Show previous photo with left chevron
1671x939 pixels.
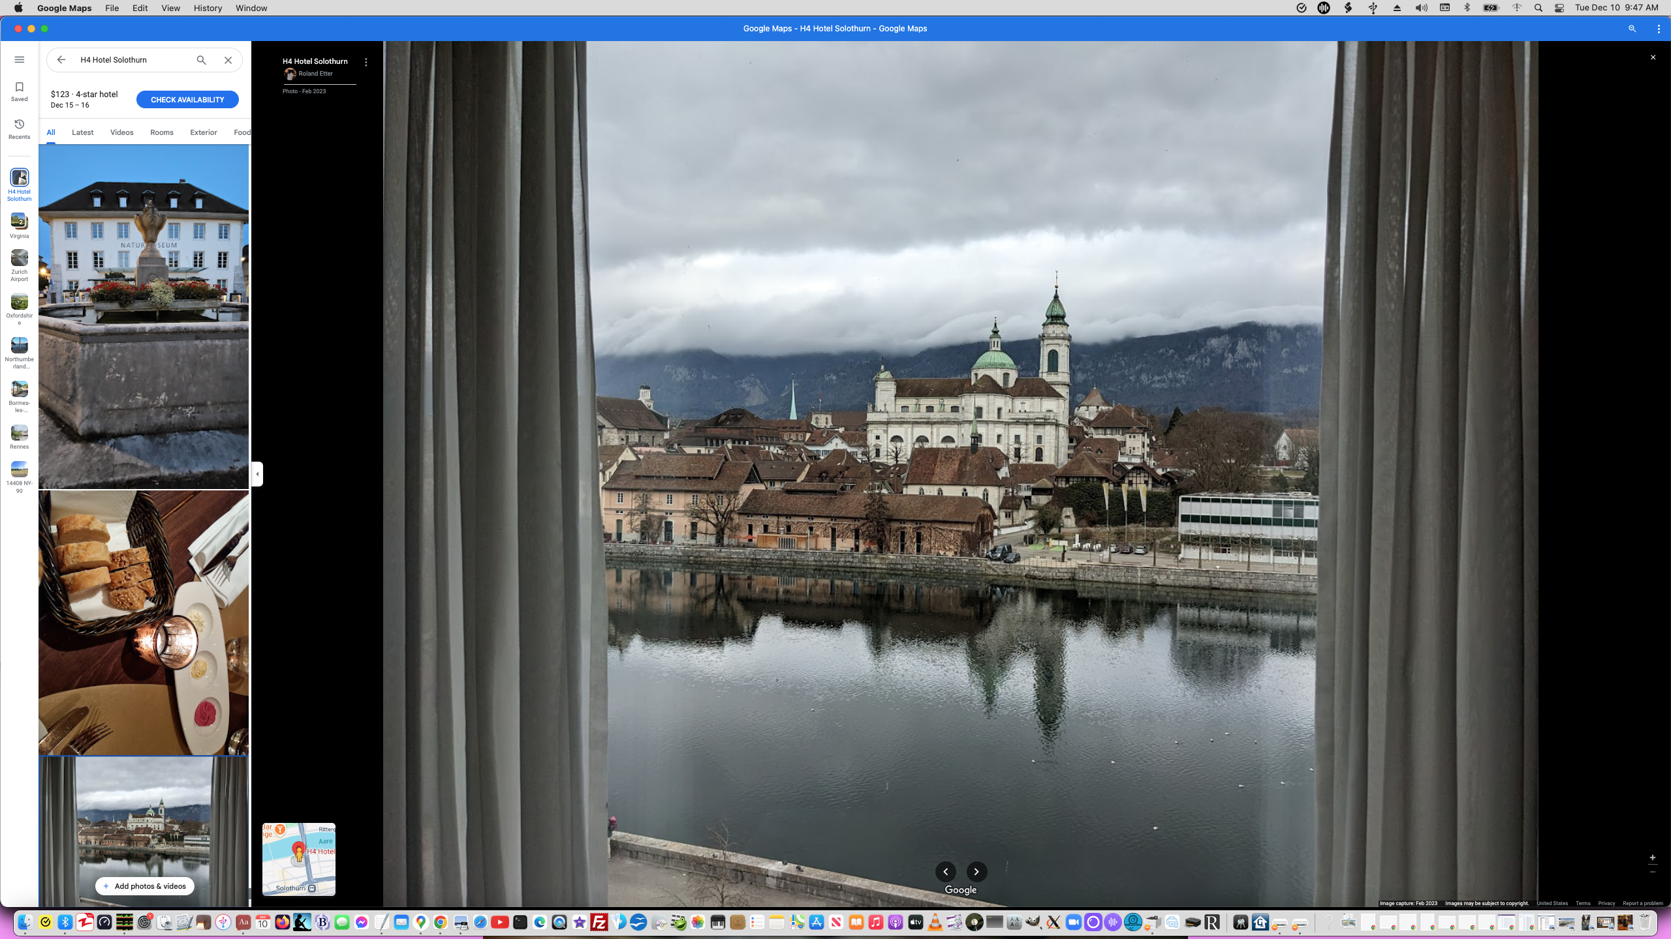tap(945, 871)
